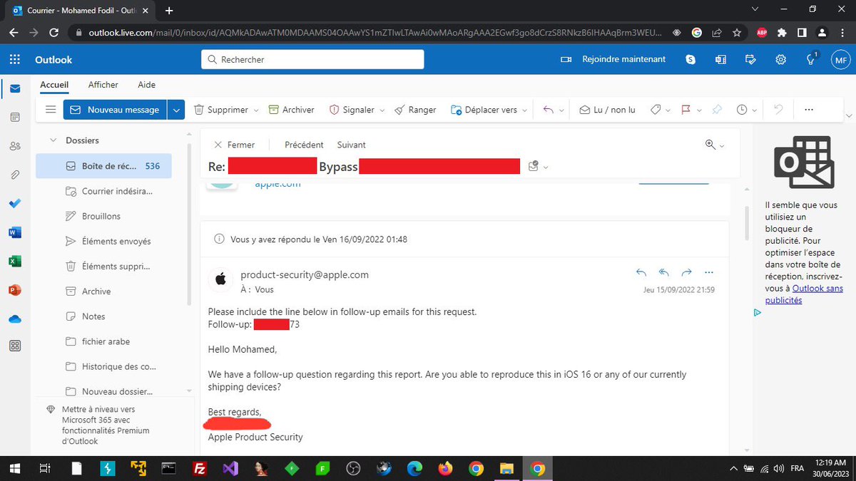Open My Day calendar-check icon
The height and width of the screenshot is (481, 856).
(x=750, y=60)
